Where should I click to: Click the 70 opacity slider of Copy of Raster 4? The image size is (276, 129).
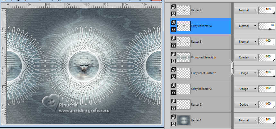267,26
